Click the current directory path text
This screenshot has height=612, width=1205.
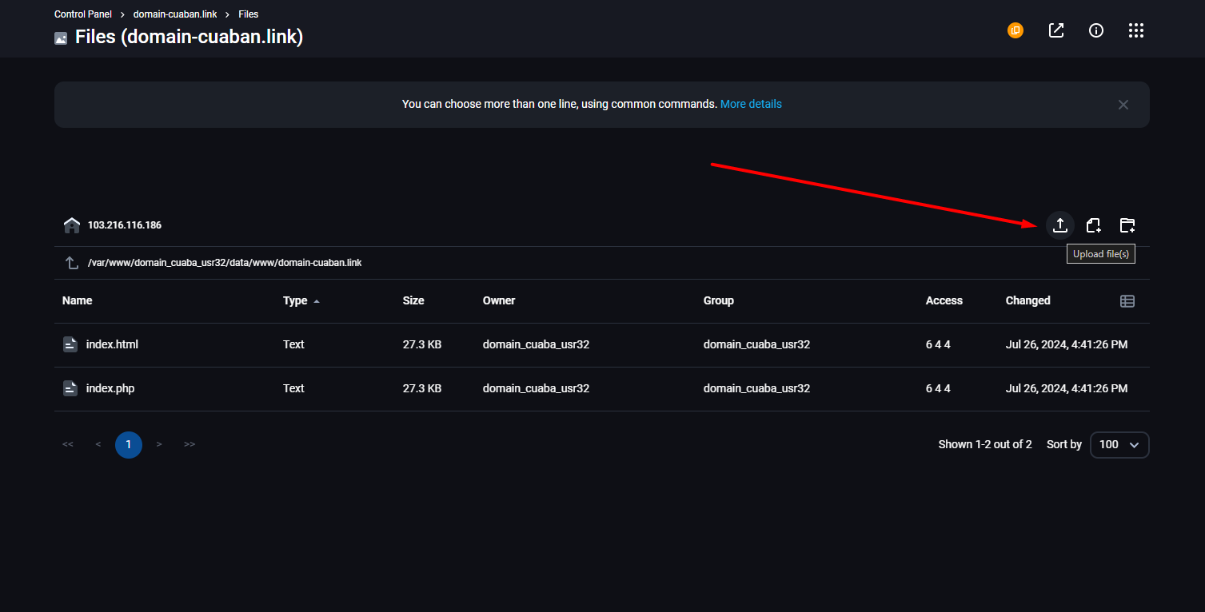[x=225, y=263]
